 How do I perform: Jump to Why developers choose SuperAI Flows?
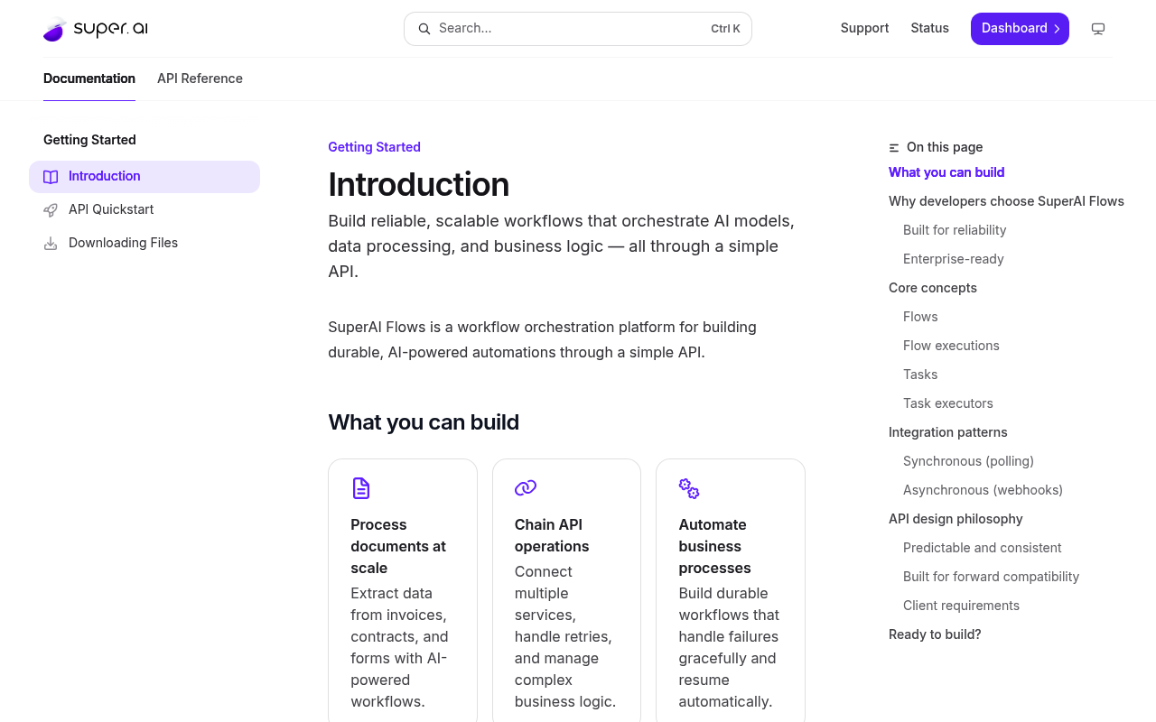[x=1006, y=201]
